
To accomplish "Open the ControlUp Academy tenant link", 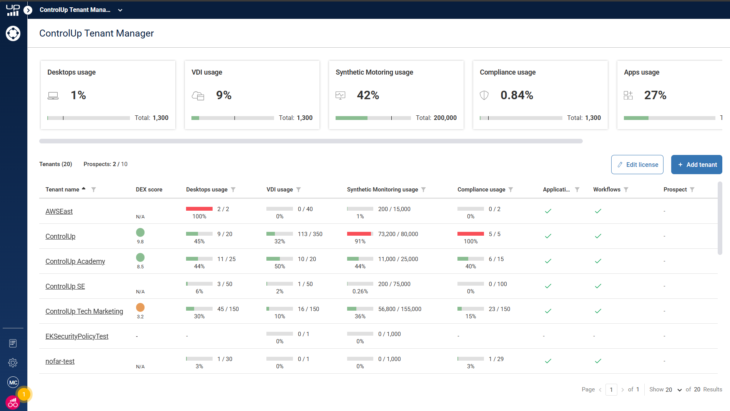I will click(75, 261).
